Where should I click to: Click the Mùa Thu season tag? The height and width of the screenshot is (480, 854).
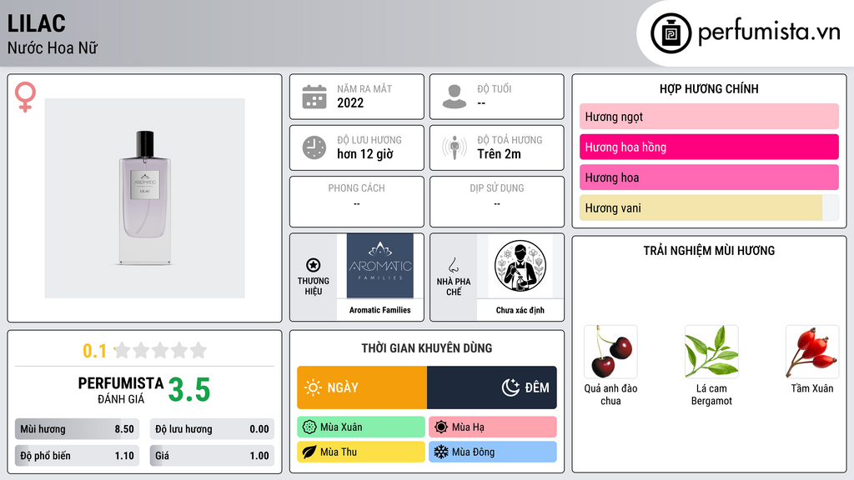coord(361,452)
